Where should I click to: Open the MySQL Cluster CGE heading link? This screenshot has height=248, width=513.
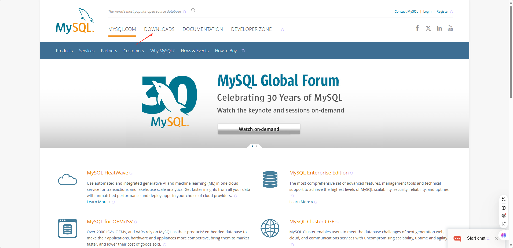tap(312, 222)
